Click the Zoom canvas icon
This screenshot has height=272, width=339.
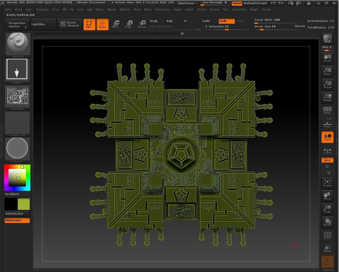point(327,71)
